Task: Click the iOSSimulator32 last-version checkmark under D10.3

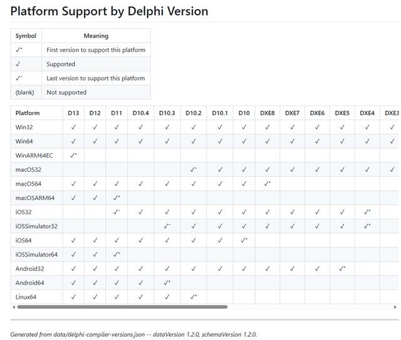Action: coord(167,226)
